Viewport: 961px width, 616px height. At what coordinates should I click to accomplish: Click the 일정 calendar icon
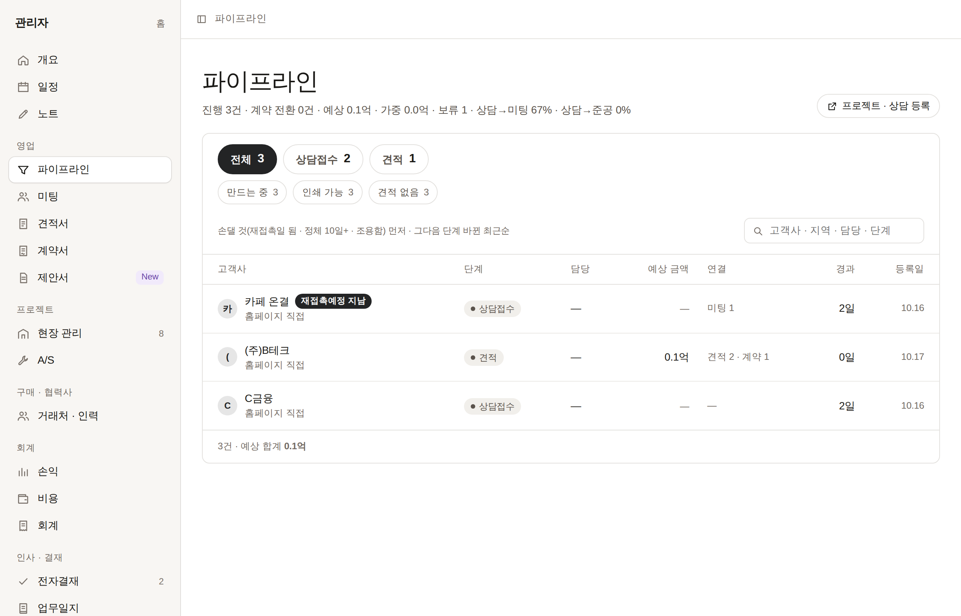tap(23, 87)
